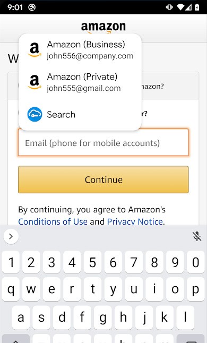The image size is (207, 343).
Task: Tap the vibrate mode status bar icon
Action: tap(169, 7)
